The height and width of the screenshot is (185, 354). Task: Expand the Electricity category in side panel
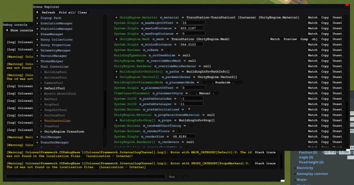[305, 168]
